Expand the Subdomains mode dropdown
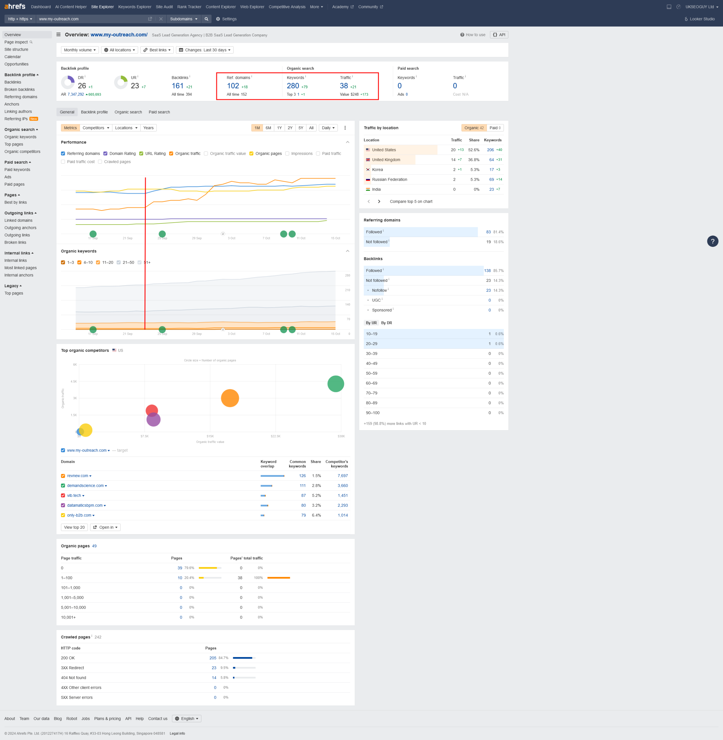 coord(184,19)
